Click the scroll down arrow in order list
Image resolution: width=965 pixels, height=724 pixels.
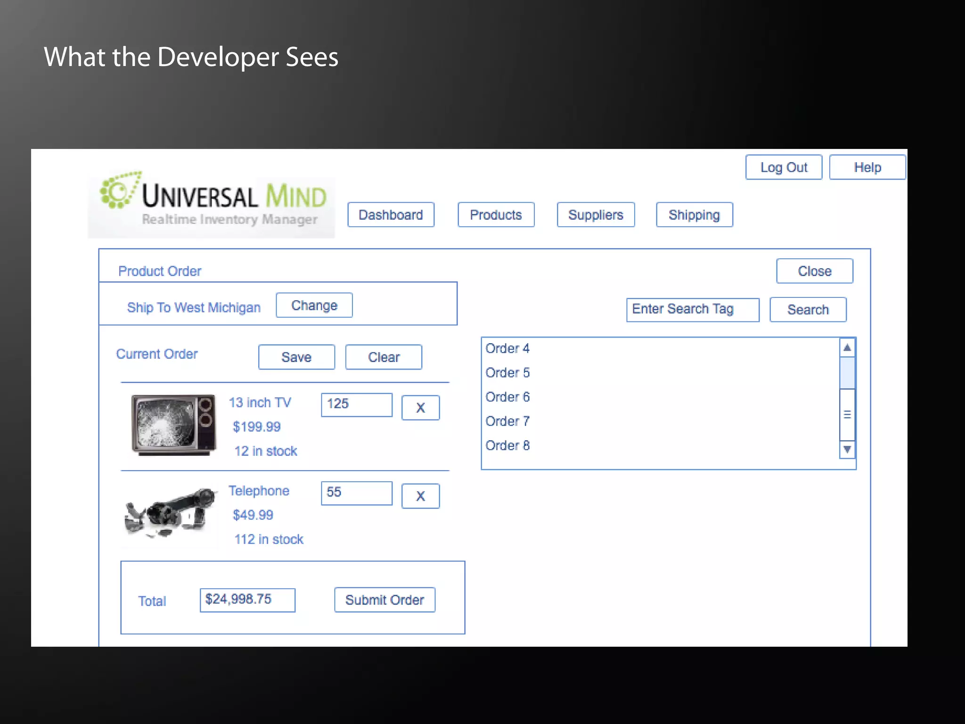(x=847, y=449)
